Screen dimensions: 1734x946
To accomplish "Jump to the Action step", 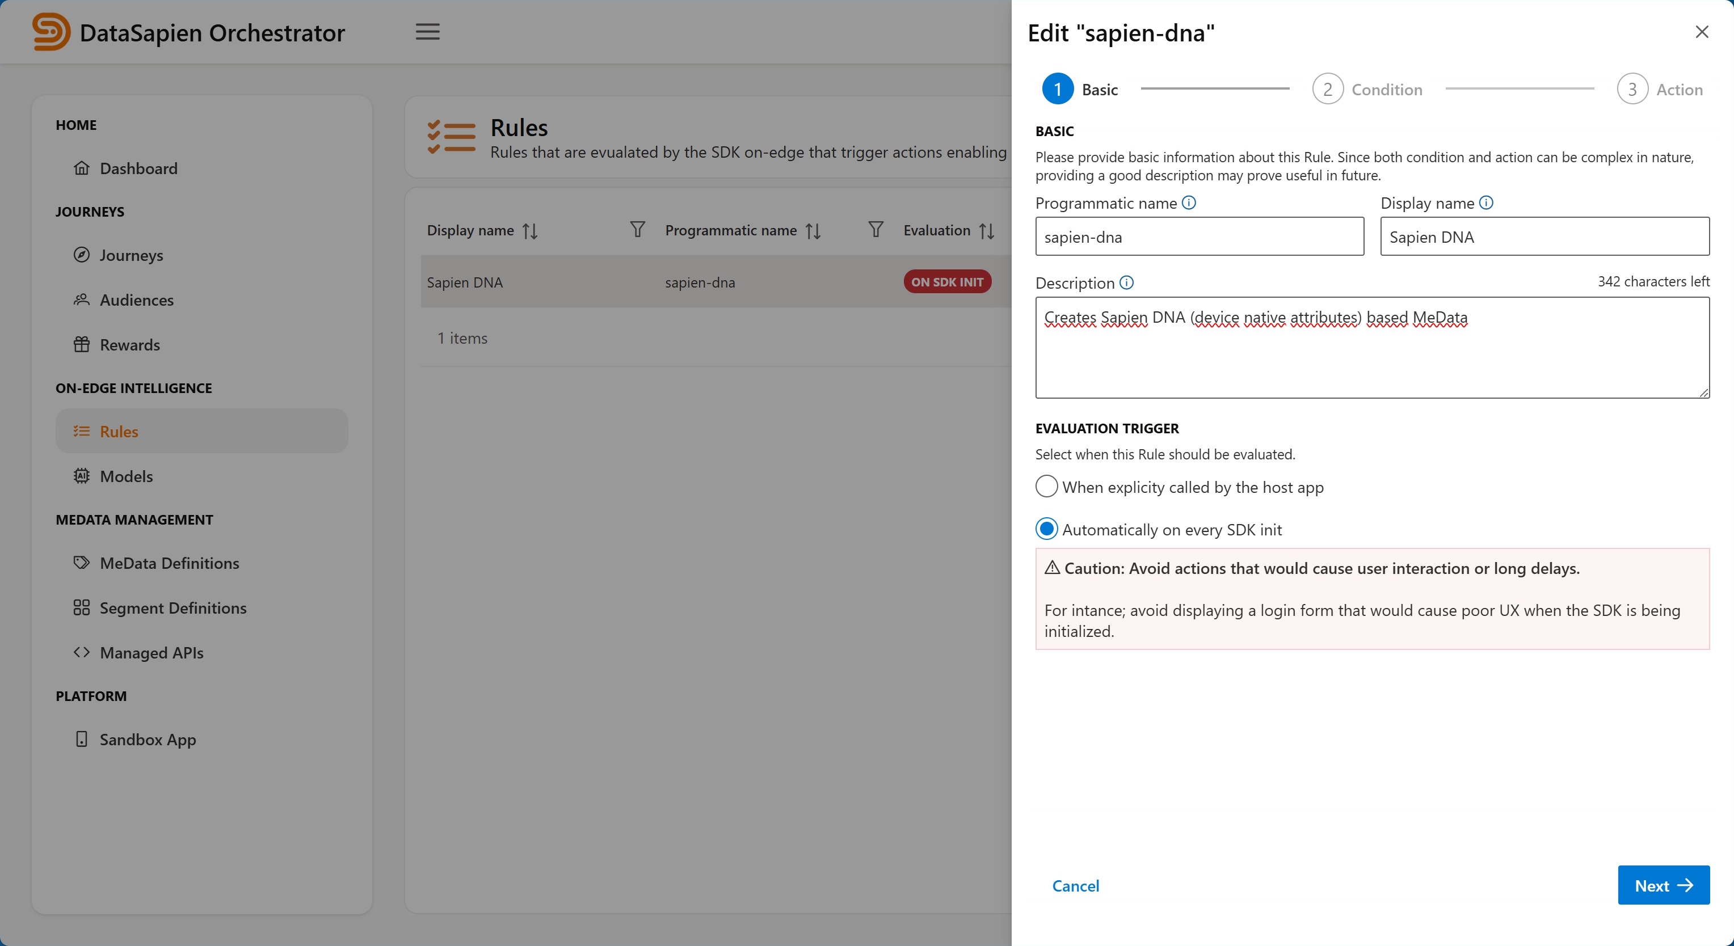I will [1632, 88].
